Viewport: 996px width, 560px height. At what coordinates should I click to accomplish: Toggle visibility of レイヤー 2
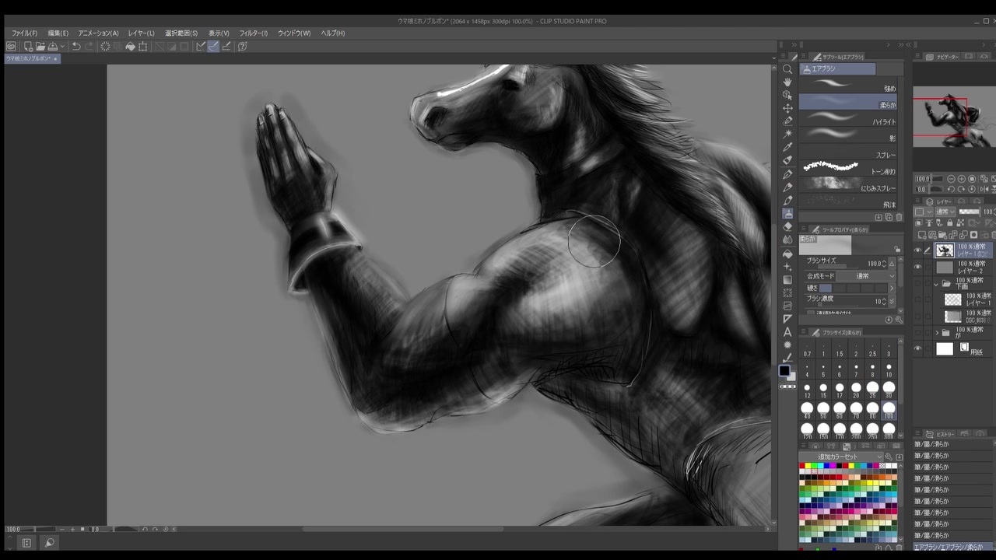click(917, 268)
